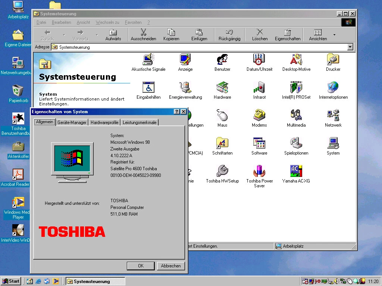Click the Eigenschaften toolbar button

[288, 35]
